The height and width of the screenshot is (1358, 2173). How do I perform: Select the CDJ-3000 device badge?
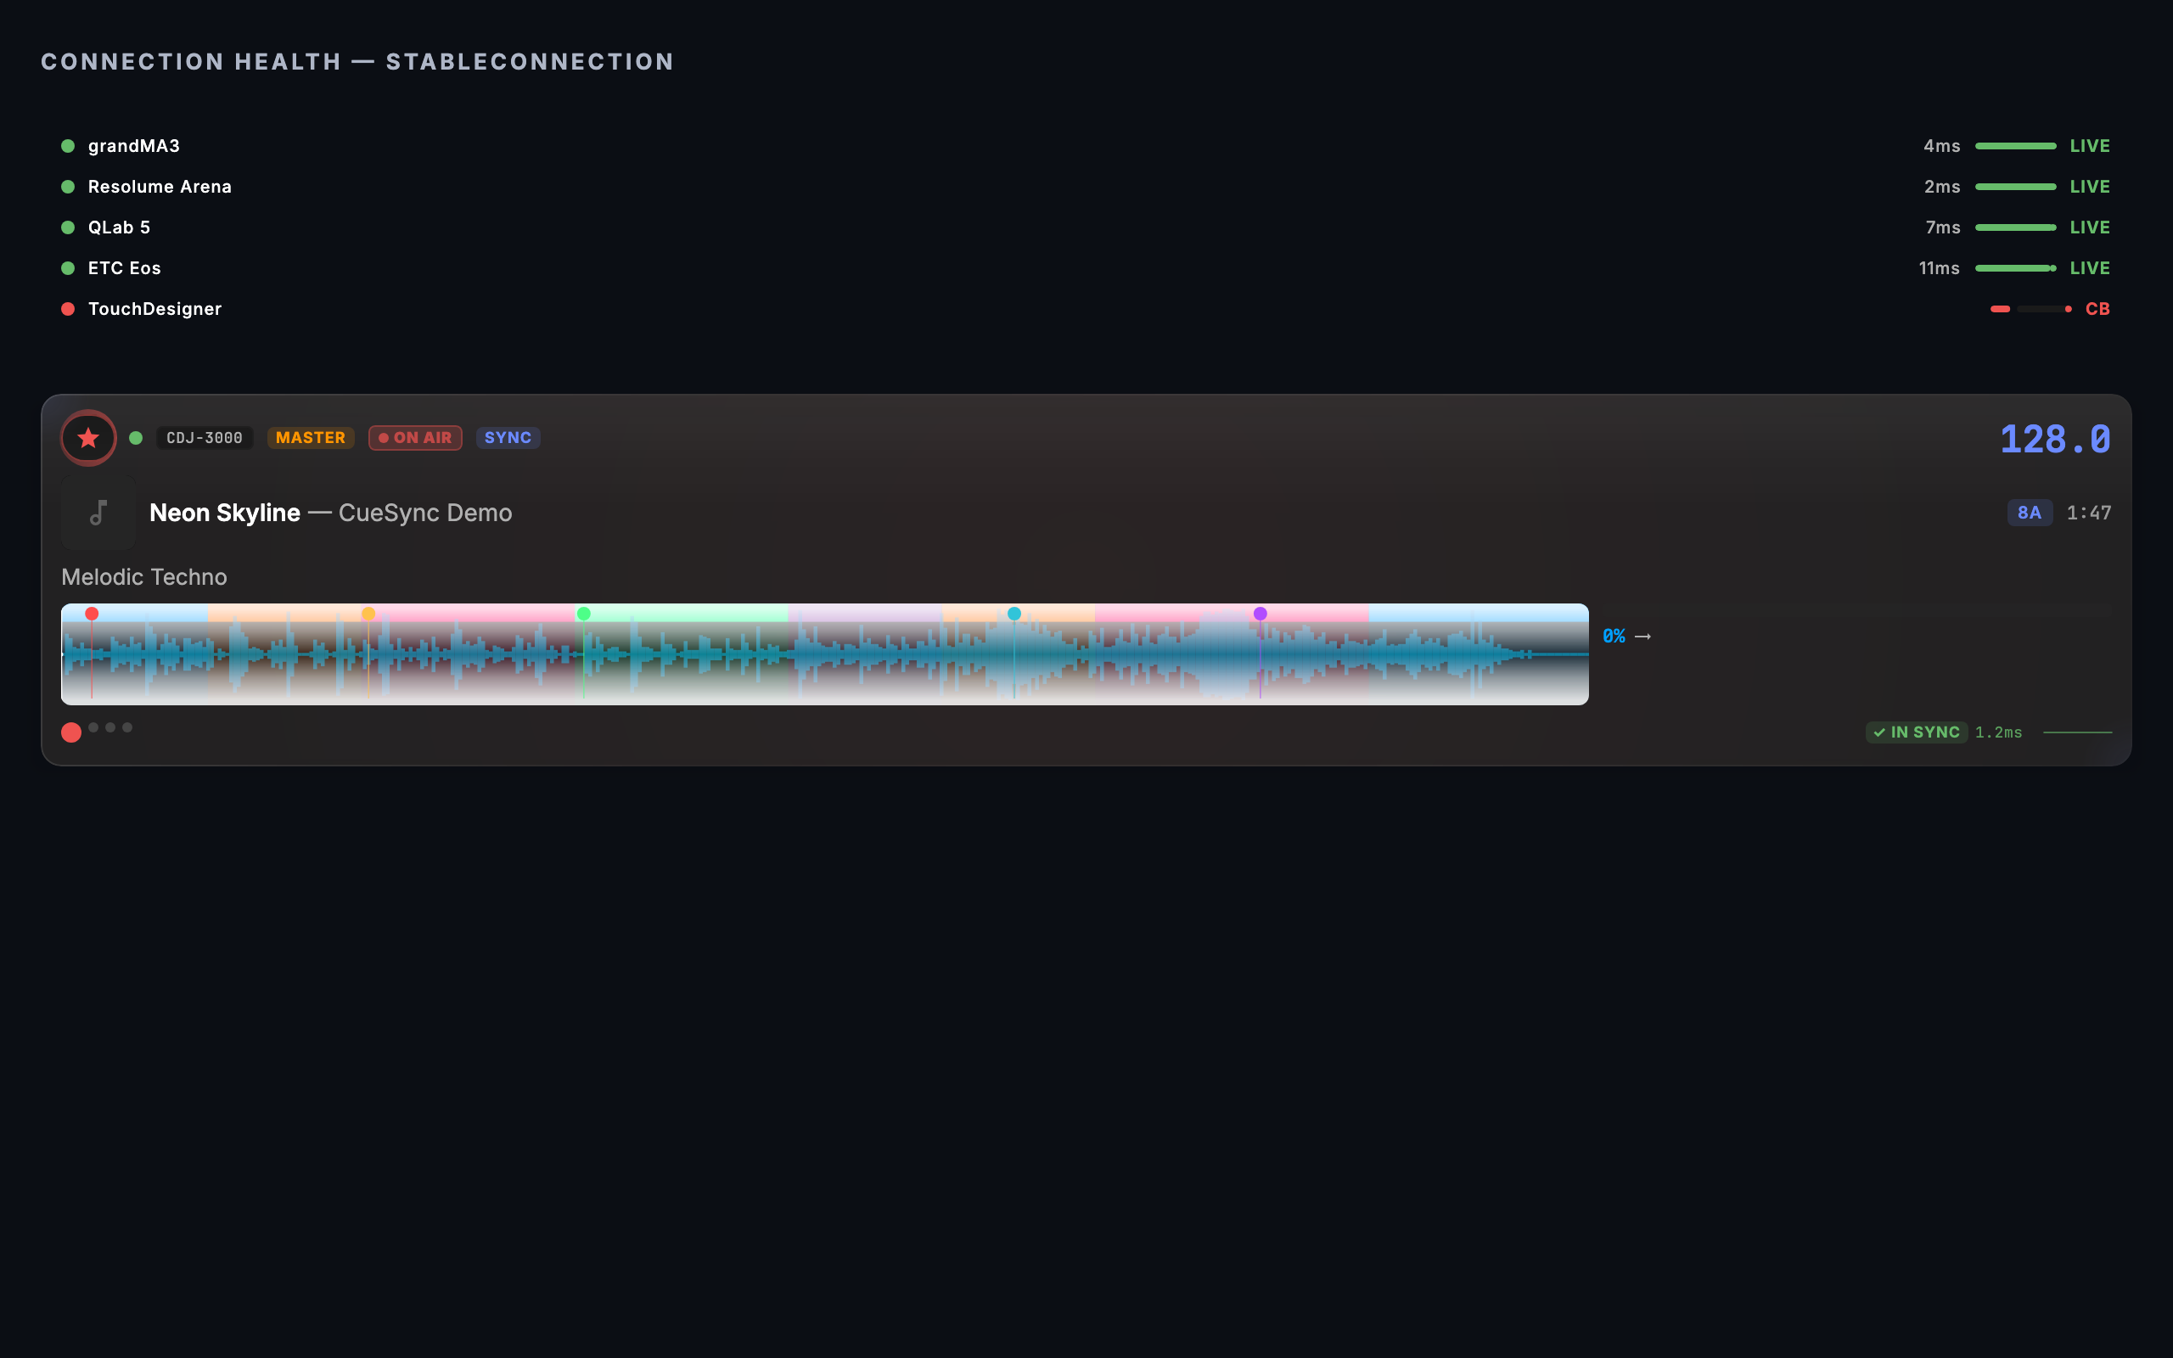[205, 438]
